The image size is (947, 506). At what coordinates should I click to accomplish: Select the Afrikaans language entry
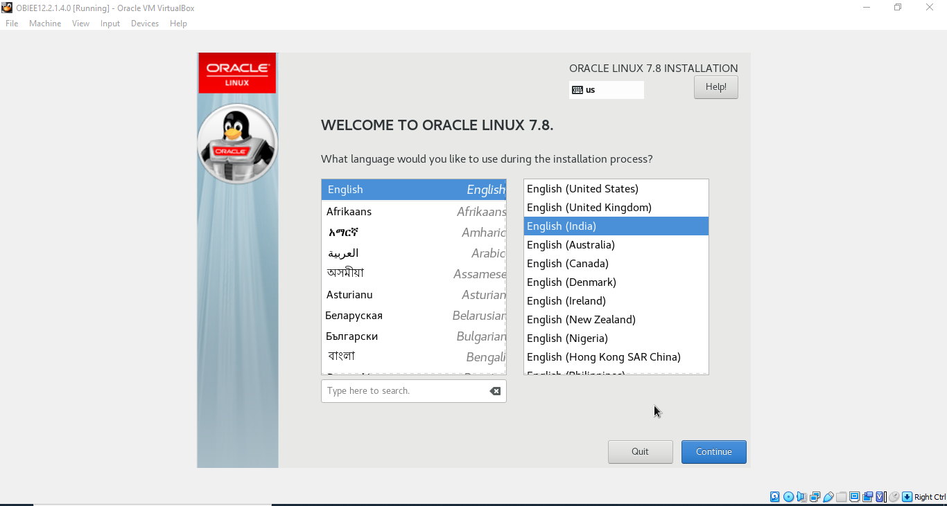(x=349, y=211)
